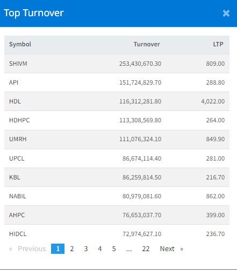Image resolution: width=237 pixels, height=270 pixels.
Task: Open page 5 of results
Action: (114, 249)
